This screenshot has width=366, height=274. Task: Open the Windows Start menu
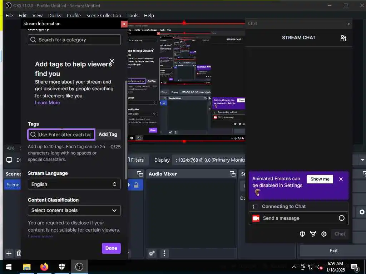9,267
